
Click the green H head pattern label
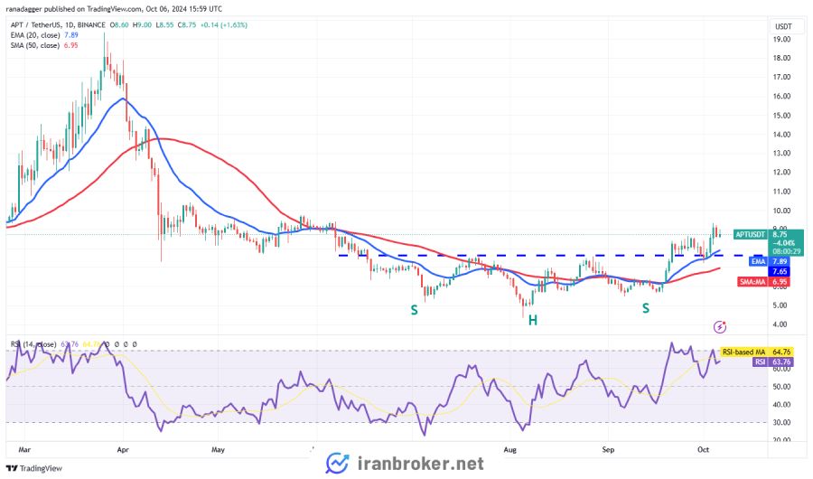(532, 321)
